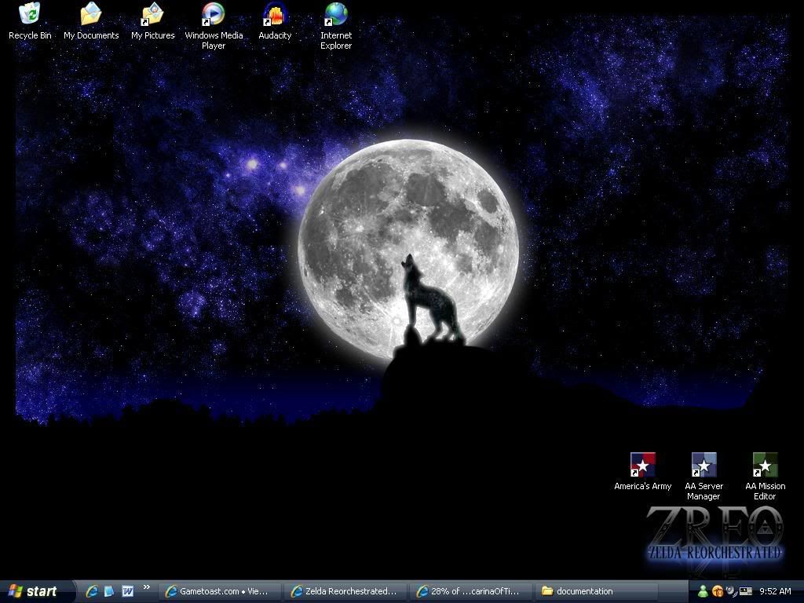
Task: Select the Recycle Bin desktop icon
Action: [x=30, y=20]
